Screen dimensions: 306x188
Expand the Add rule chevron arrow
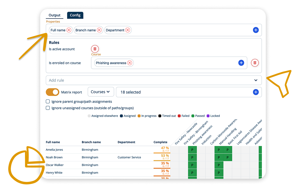(256, 80)
